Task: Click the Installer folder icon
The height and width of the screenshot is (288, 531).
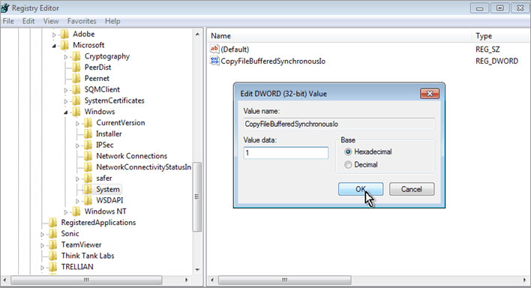Action: (88, 134)
